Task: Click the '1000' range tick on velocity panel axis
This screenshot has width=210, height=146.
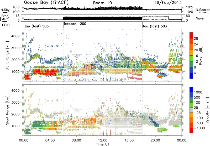Action: [x=15, y=126]
